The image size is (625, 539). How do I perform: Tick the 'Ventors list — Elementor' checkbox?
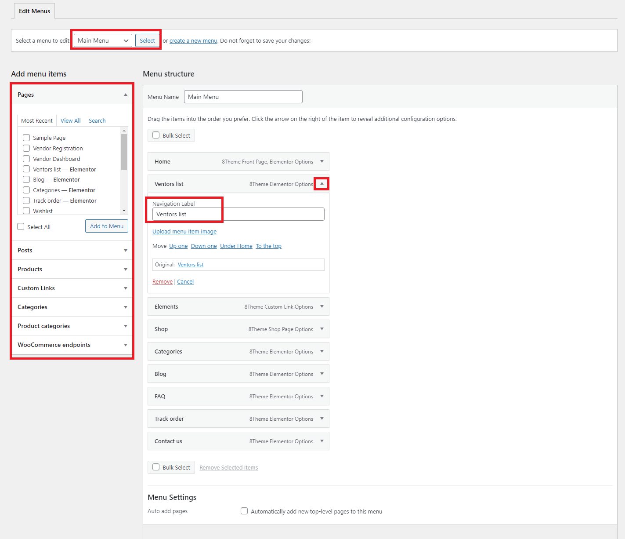click(x=26, y=169)
